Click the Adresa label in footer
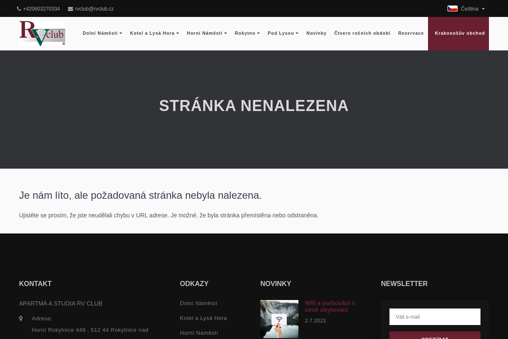Image resolution: width=508 pixels, height=339 pixels. 42,319
